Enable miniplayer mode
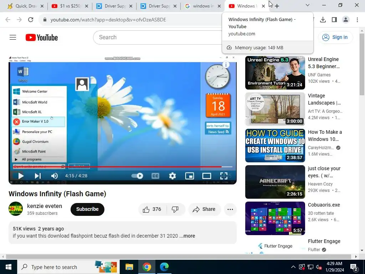 (x=190, y=176)
